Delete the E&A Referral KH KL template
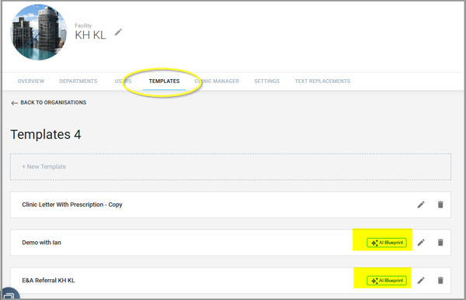Viewport: 466px width, 300px height. pyautogui.click(x=440, y=281)
